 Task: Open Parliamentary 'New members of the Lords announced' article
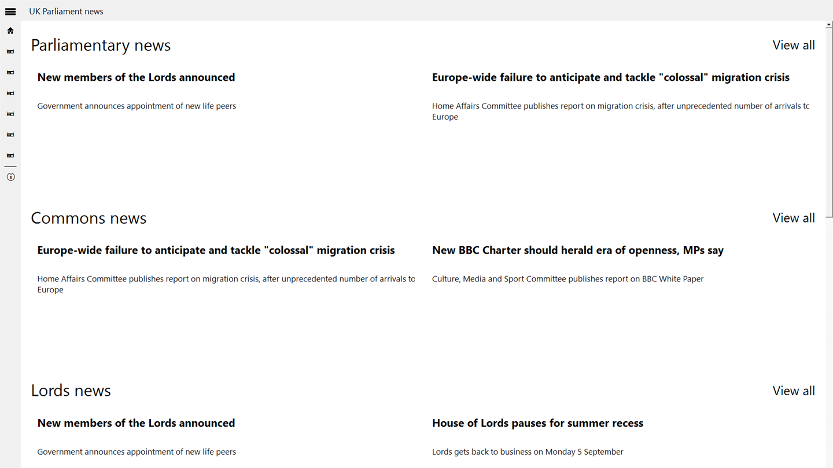136,77
